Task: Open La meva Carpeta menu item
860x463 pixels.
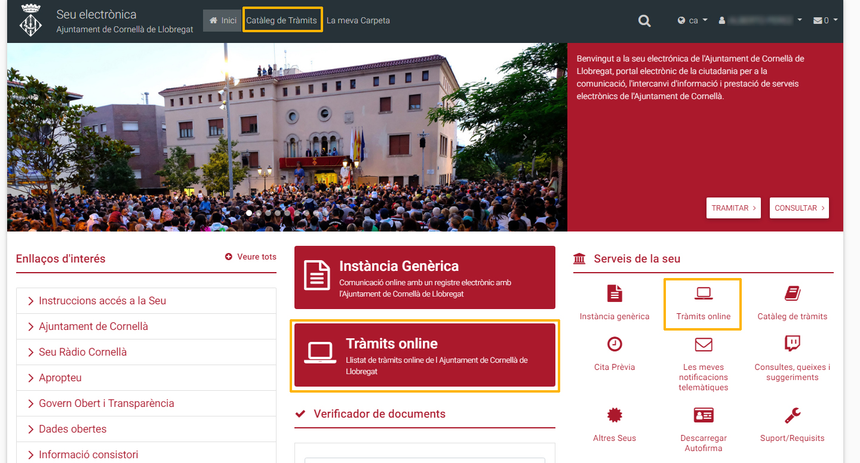Action: point(358,20)
